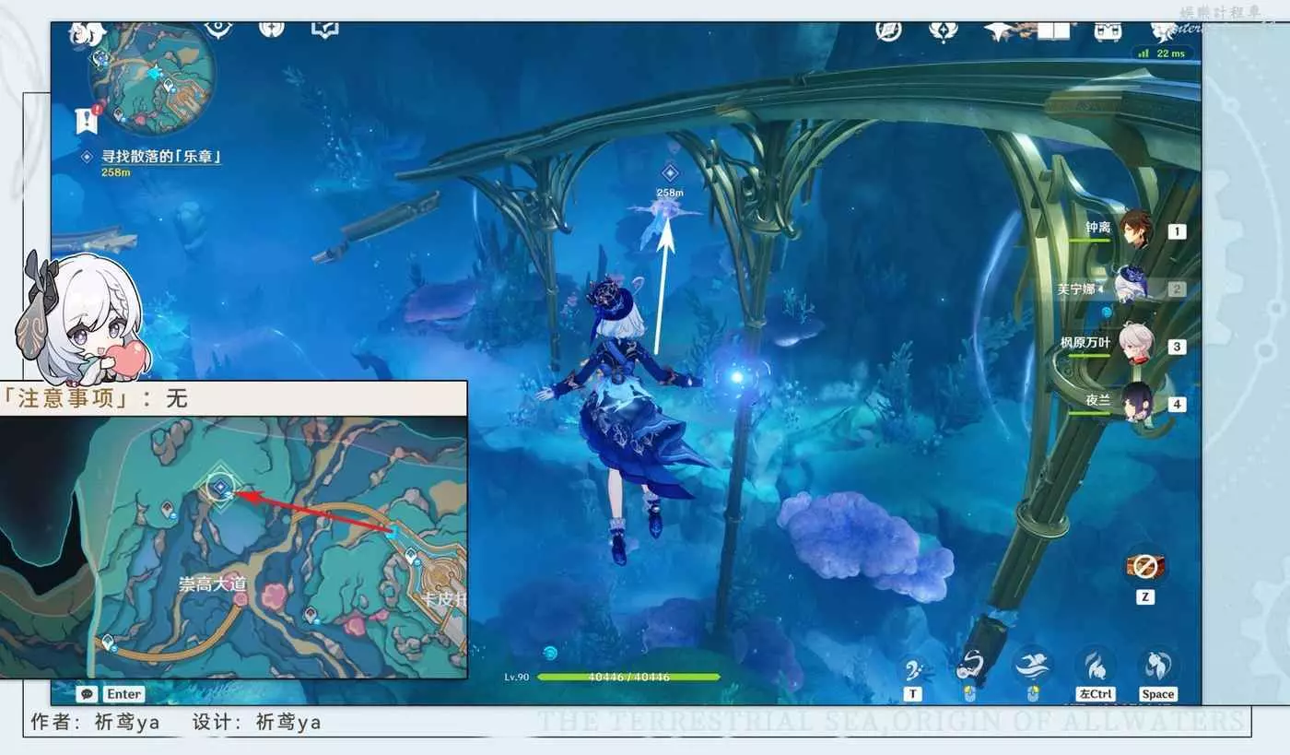Switch to party member 夜兰
1290x755 pixels.
(x=1136, y=403)
